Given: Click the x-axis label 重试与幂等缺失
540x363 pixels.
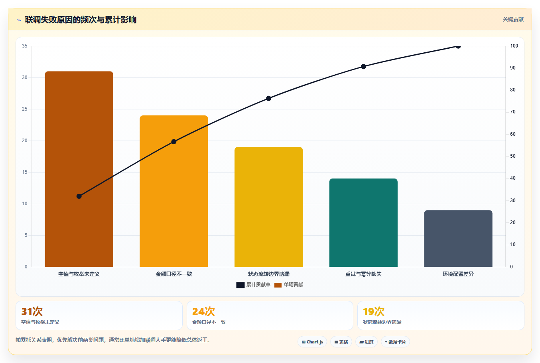Looking at the screenshot, I should 363,274.
